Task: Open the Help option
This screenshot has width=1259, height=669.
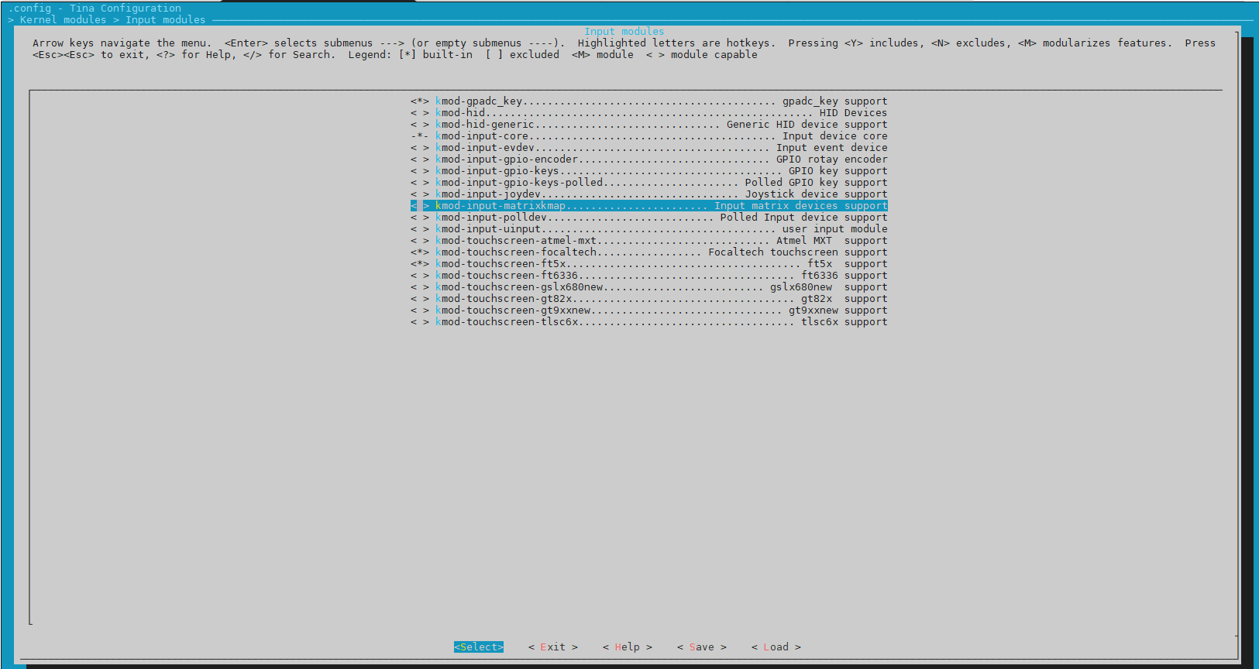Action: pos(627,647)
